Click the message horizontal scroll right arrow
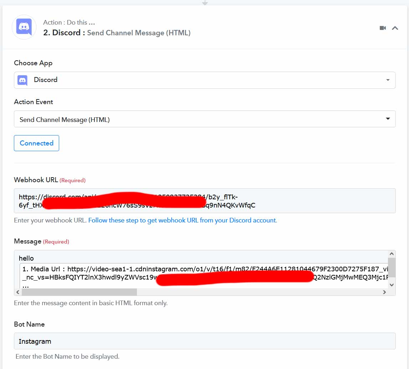 click(384, 292)
